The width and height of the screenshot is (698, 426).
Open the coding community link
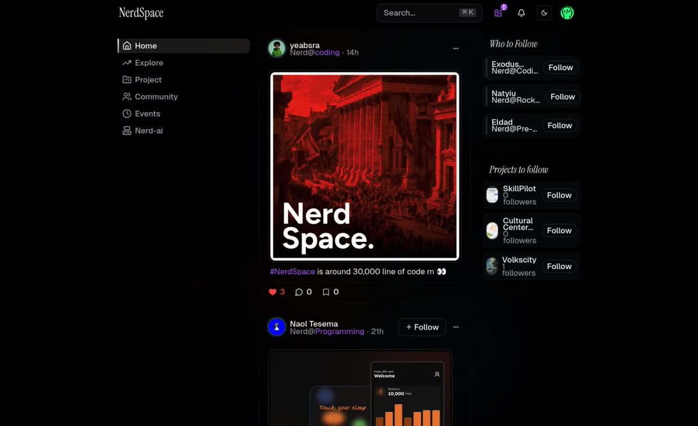coord(327,52)
